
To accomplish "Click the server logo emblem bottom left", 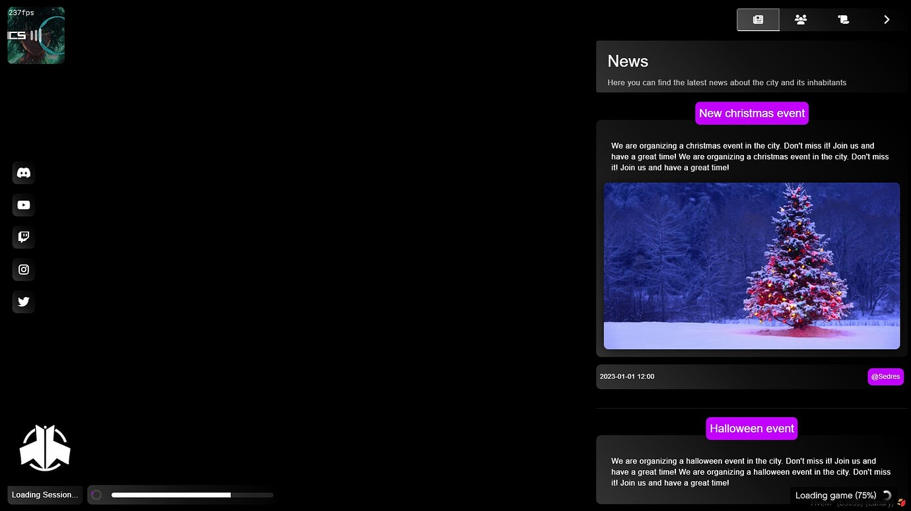I will (x=44, y=447).
